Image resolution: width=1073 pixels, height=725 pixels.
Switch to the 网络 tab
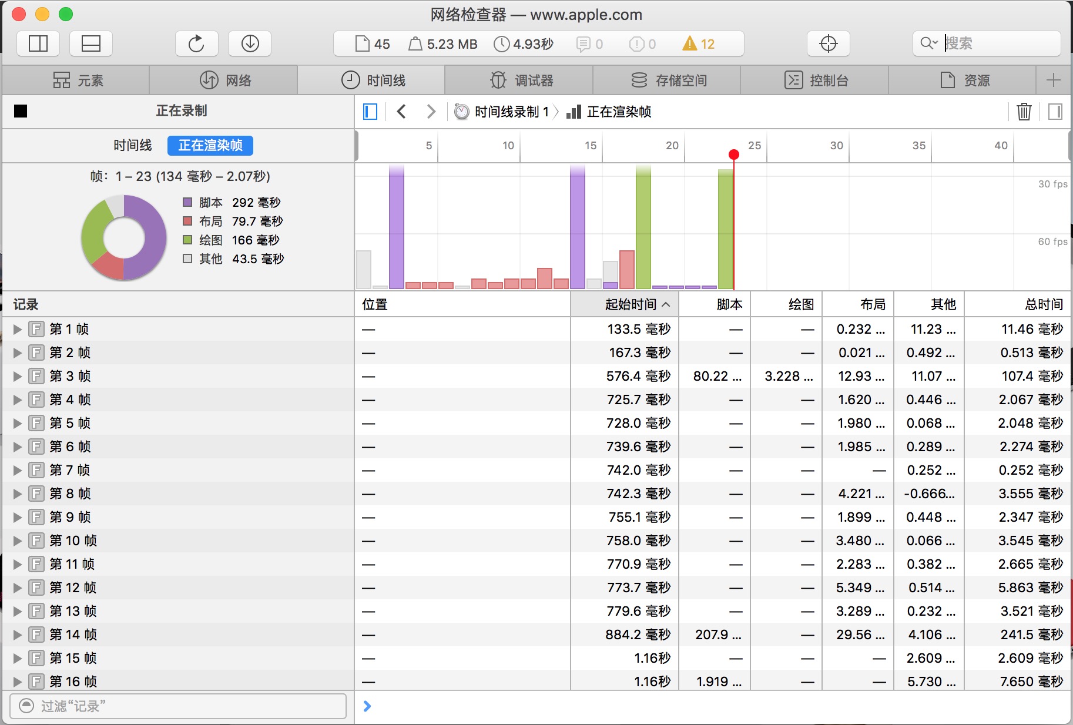coord(224,80)
